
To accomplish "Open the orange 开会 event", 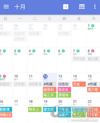I will point(79,84).
